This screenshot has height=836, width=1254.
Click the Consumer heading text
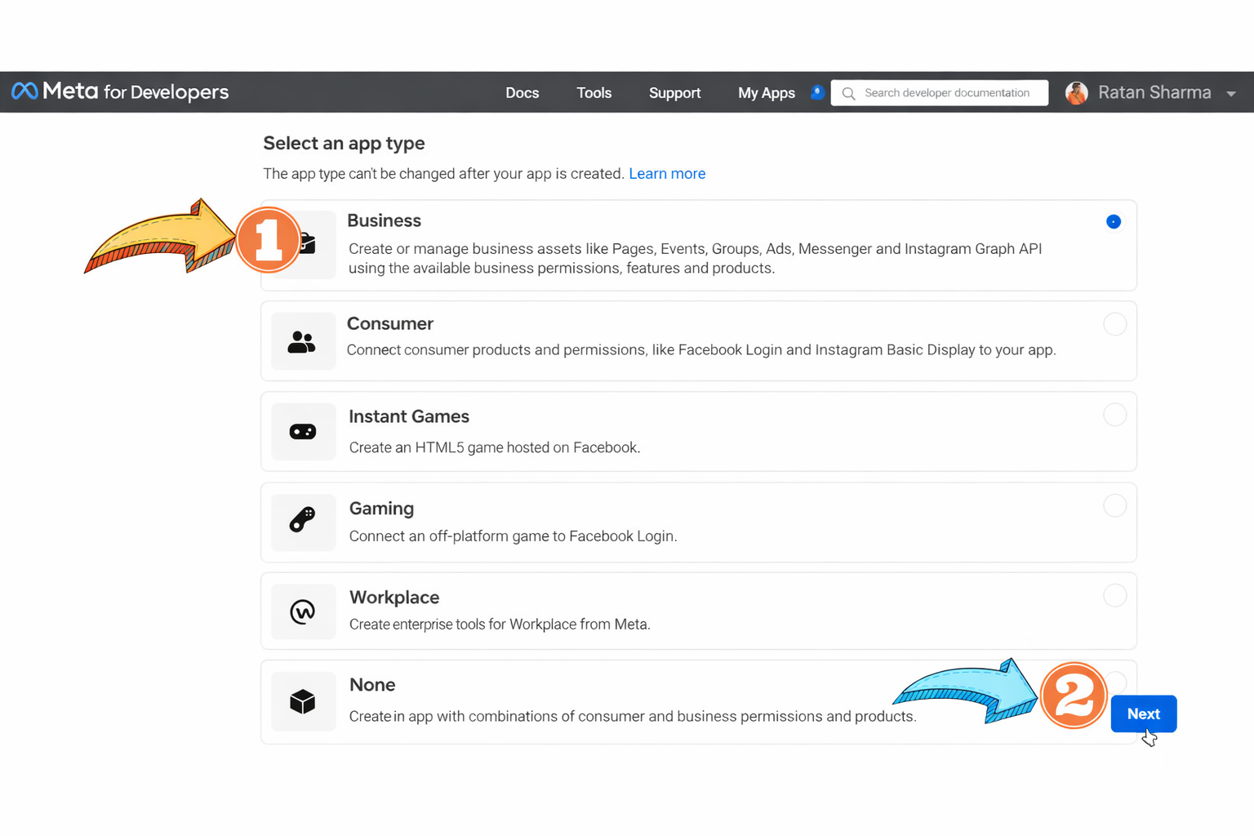coord(390,323)
